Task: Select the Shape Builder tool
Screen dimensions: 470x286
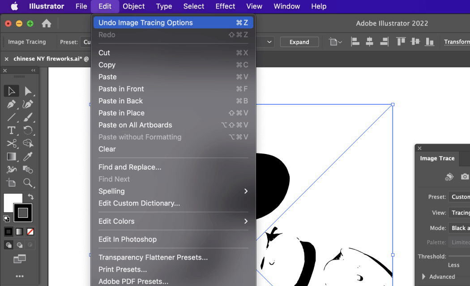Action: (28, 143)
